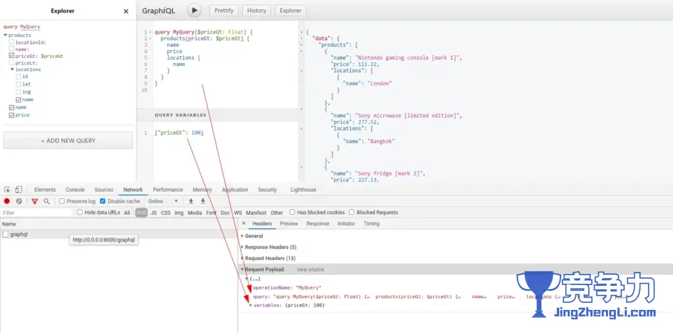Expand the Response Headers (5) section
This screenshot has height=333, width=673.
[243, 247]
